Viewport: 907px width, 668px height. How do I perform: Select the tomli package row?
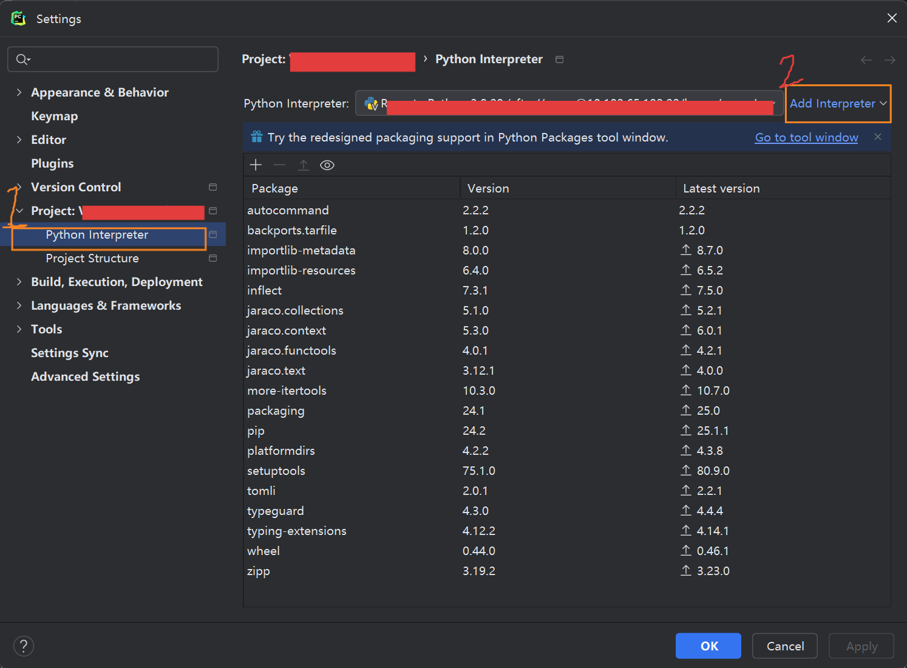click(567, 491)
